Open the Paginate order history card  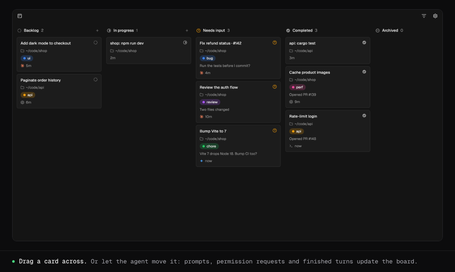[x=59, y=91]
